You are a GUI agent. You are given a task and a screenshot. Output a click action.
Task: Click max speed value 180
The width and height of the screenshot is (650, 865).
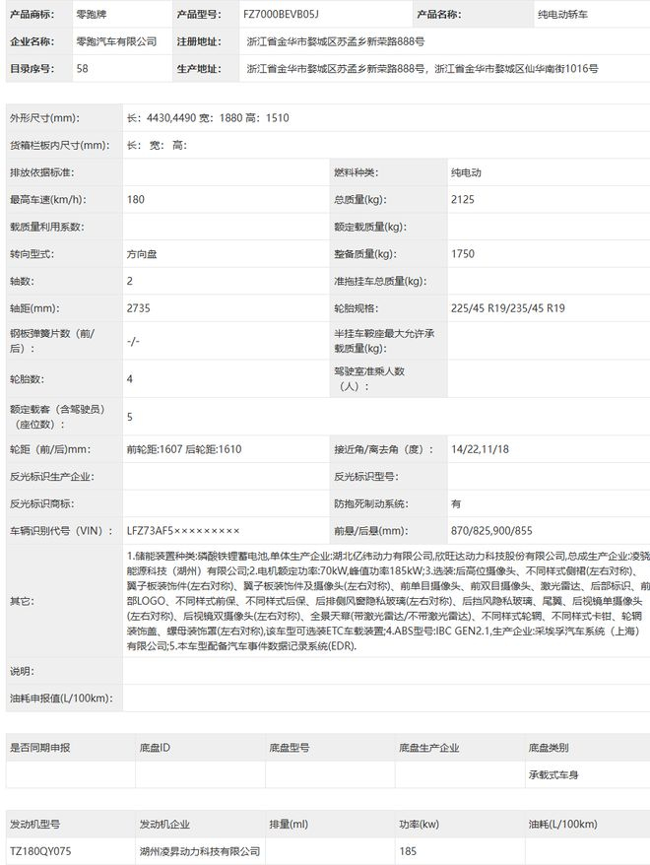pos(136,199)
